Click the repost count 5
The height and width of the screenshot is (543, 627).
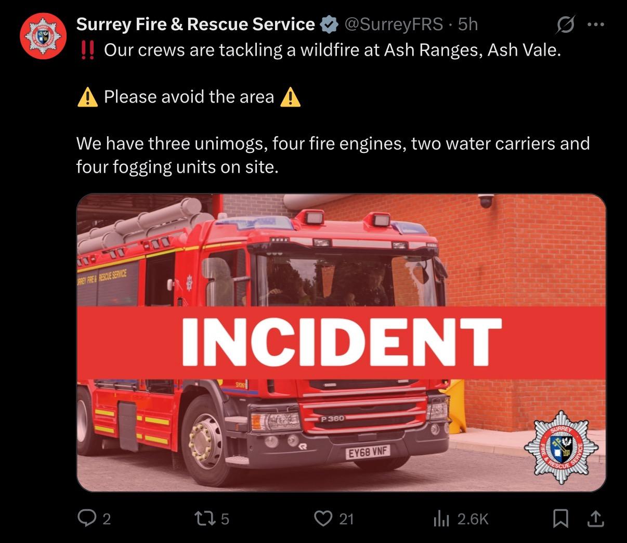coord(225,519)
